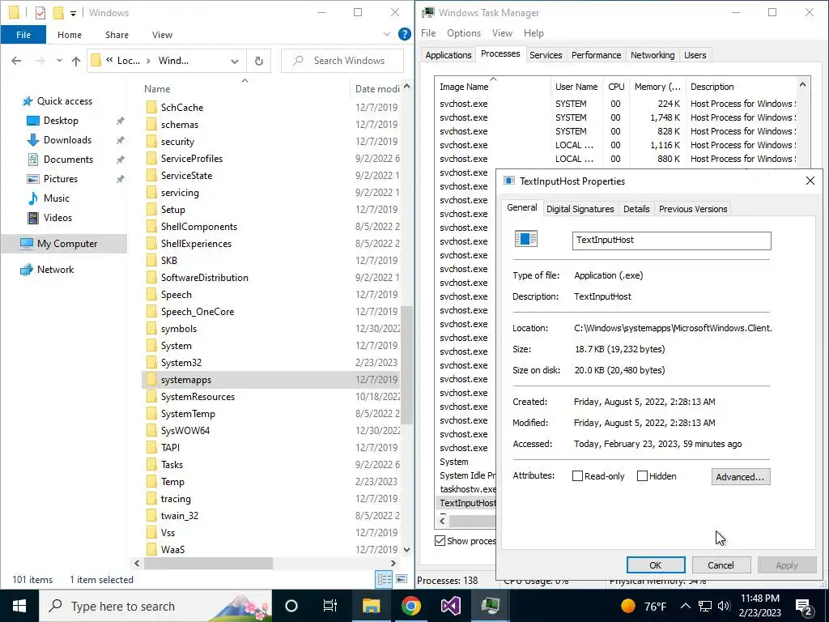Open Task Manager Options menu
Viewport: 829px width, 622px height.
coord(464,33)
